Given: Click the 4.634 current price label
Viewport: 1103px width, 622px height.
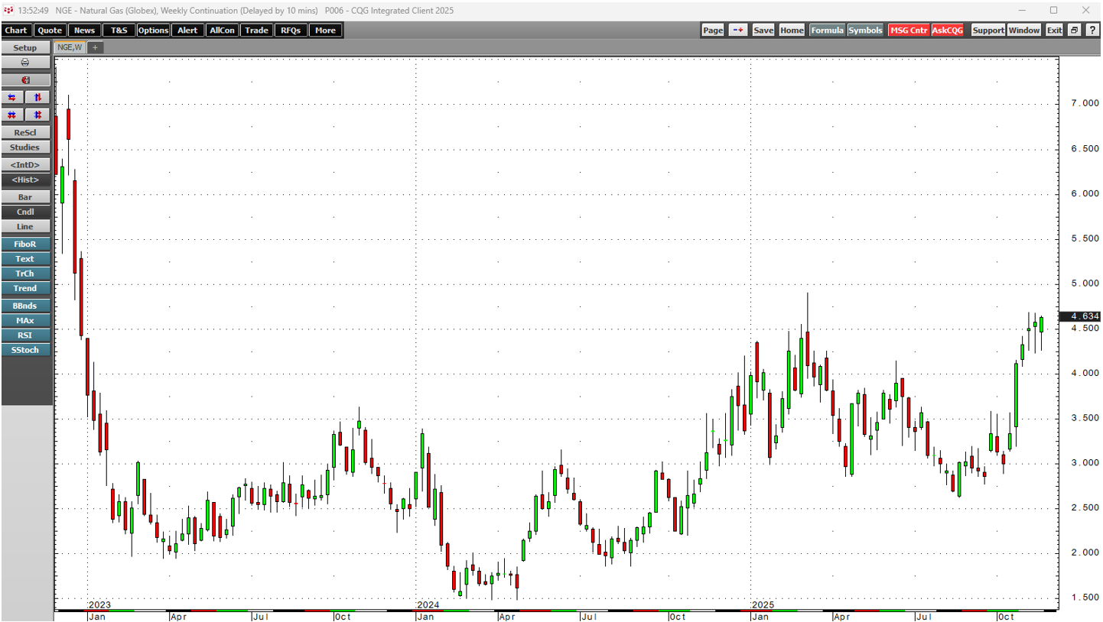Looking at the screenshot, I should pyautogui.click(x=1079, y=316).
